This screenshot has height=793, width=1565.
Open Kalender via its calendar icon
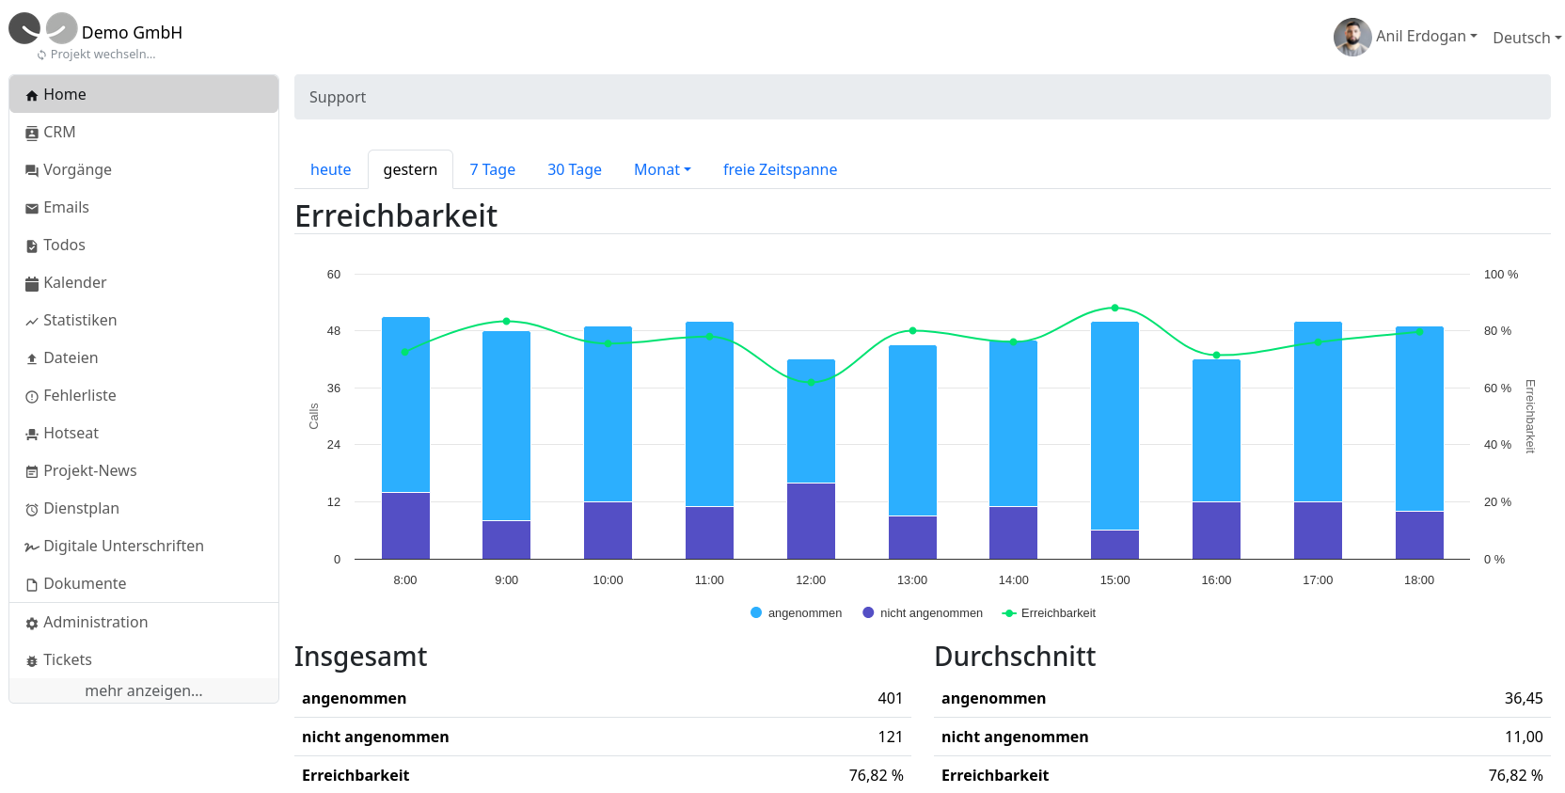click(32, 284)
